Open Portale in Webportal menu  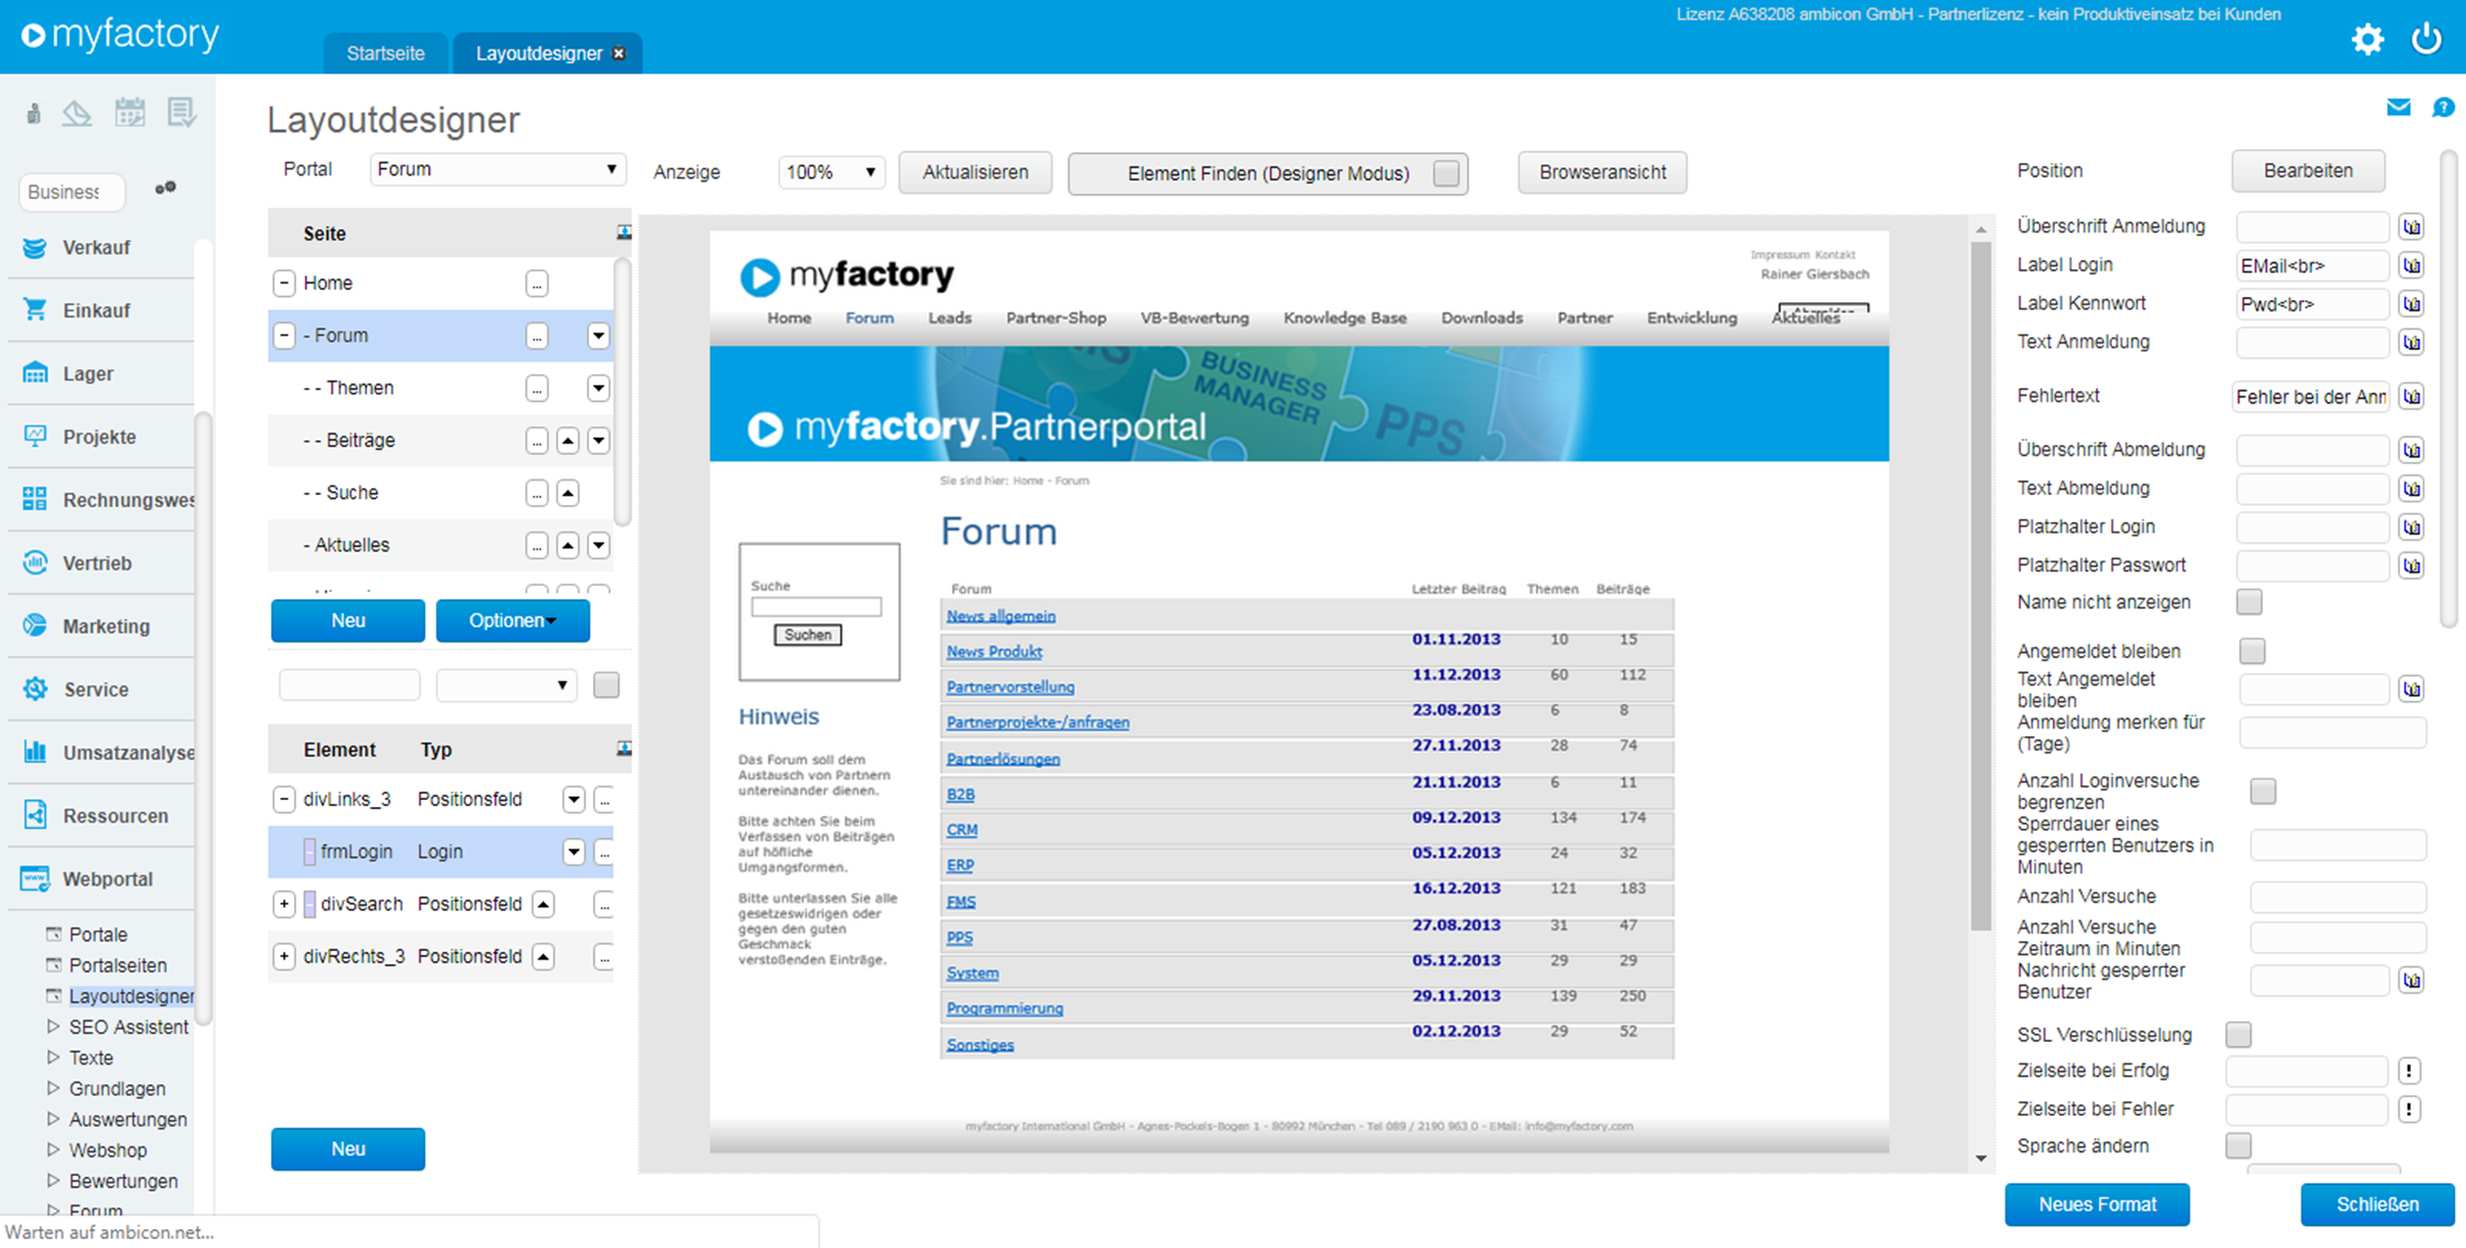(98, 934)
